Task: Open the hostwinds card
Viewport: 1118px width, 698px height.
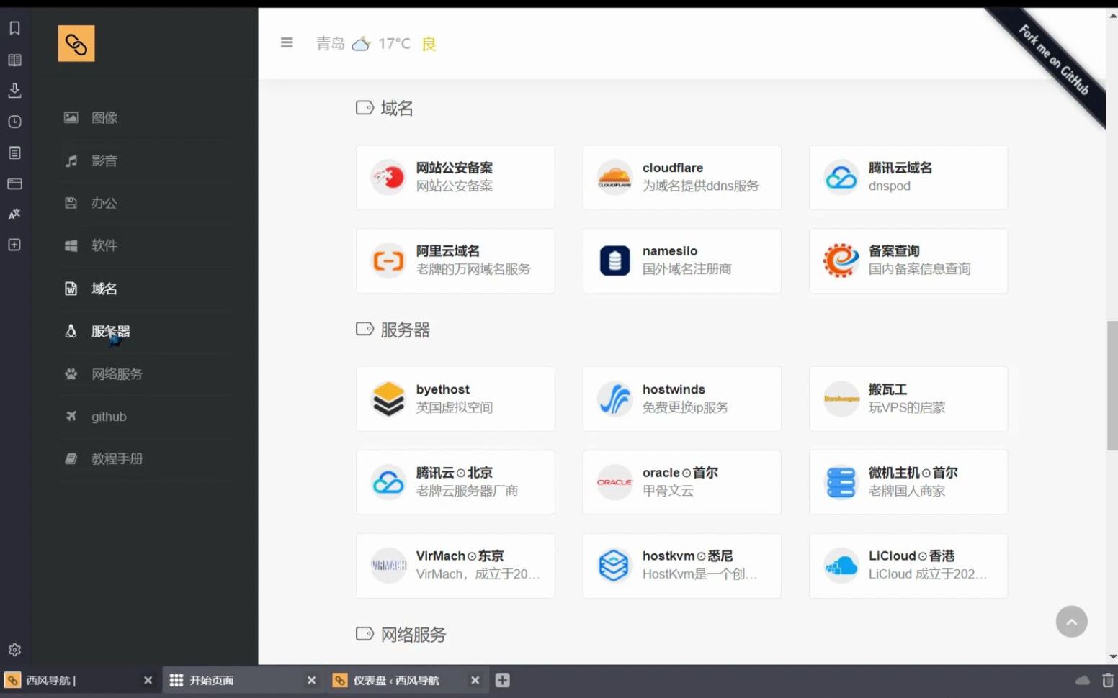Action: click(681, 399)
